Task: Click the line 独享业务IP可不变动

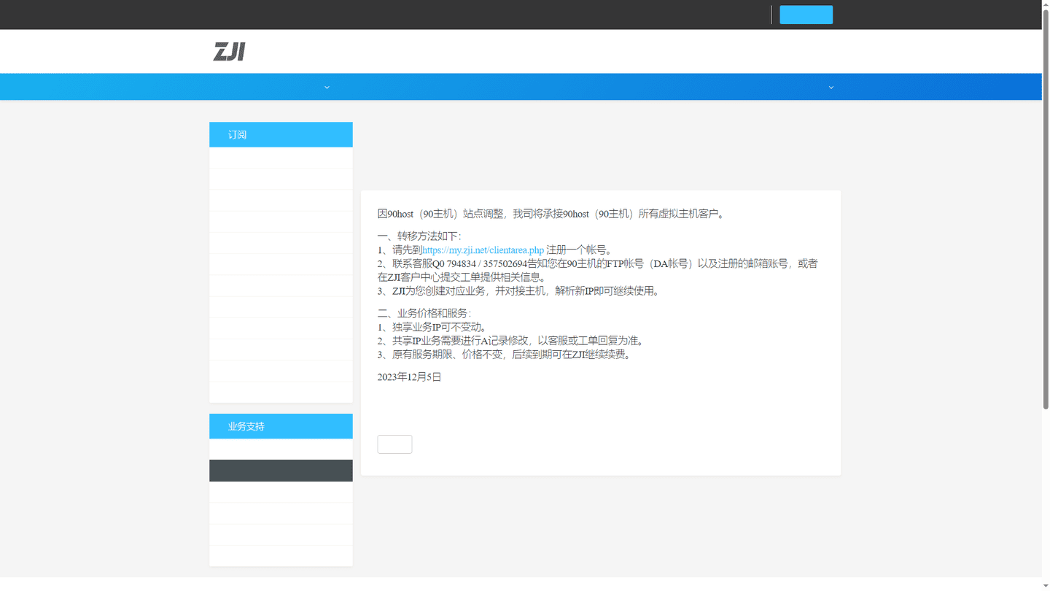Action: click(432, 327)
